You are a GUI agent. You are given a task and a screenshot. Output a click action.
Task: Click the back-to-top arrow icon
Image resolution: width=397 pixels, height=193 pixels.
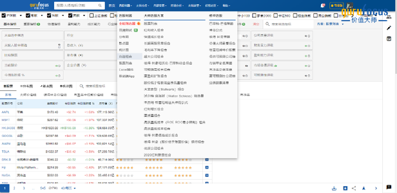[364, 188]
